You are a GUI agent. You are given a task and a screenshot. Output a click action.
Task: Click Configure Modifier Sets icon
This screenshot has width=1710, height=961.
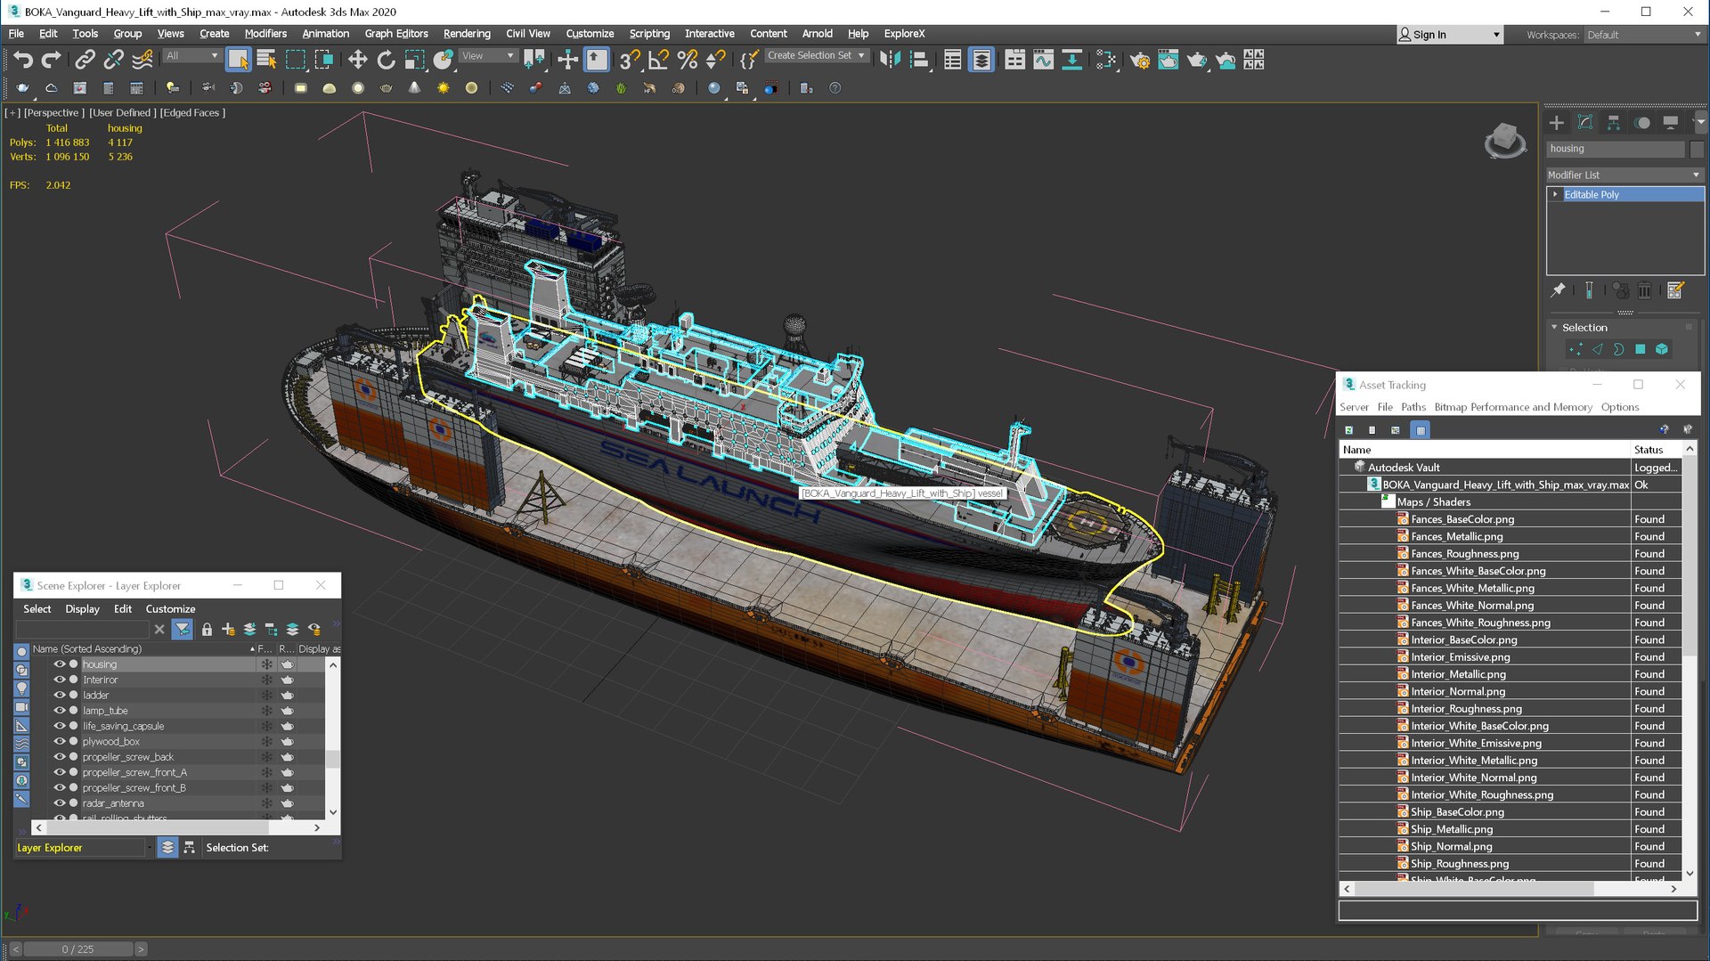[x=1675, y=290]
